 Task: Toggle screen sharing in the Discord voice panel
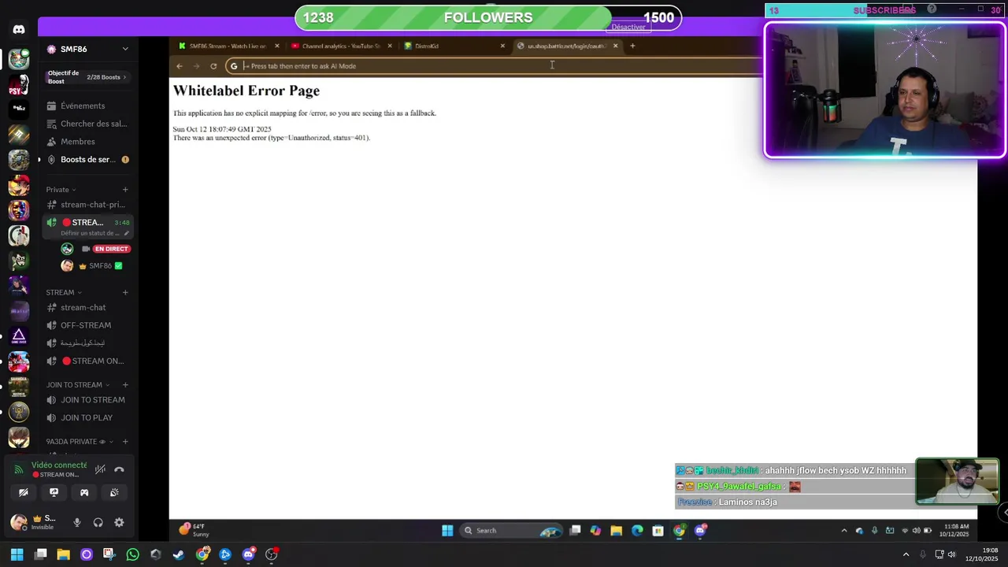point(54,492)
